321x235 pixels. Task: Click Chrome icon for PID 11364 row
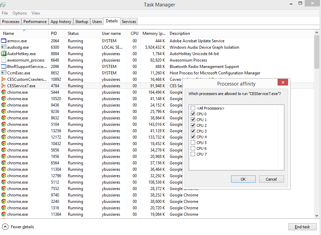click(4, 214)
